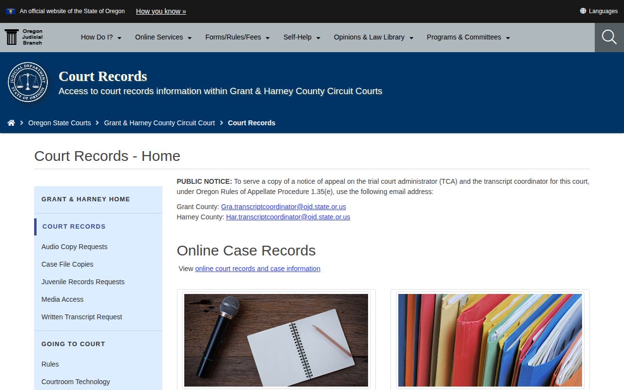
Task: Click the Grant & Harney Home heading
Action: pos(86,199)
